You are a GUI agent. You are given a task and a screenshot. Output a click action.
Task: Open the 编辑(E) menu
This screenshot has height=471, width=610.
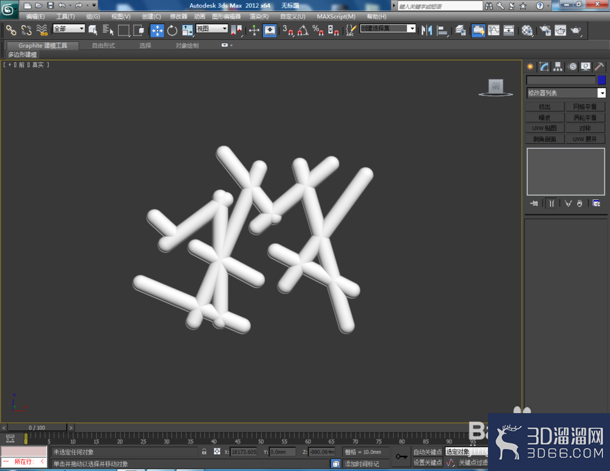pos(35,16)
